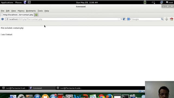Image resolution: width=174 pixels, height=98 pixels.
Task: Open System Preferences gear in the dock
Action: pos(69,96)
